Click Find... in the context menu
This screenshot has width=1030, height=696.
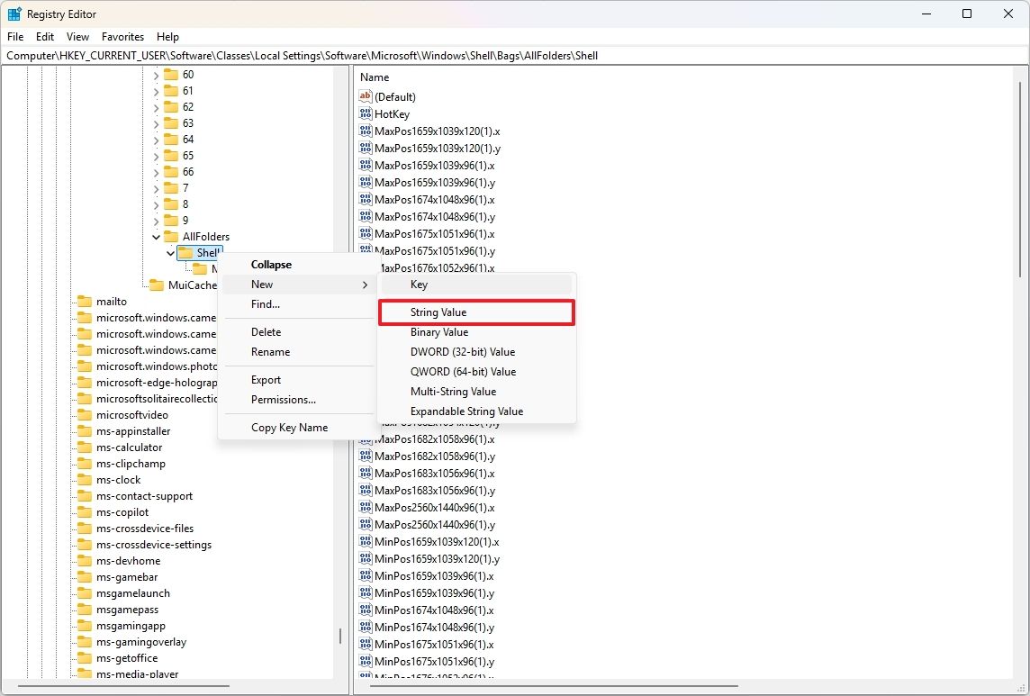(265, 304)
